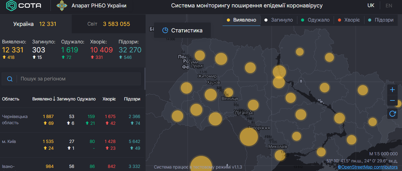This screenshot has width=402, height=171.
Task: Select the Світ statistics tab
Action: tap(108, 24)
